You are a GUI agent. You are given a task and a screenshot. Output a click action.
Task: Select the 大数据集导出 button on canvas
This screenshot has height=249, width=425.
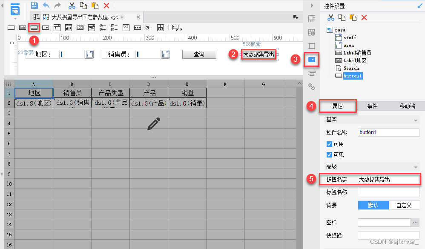click(259, 54)
